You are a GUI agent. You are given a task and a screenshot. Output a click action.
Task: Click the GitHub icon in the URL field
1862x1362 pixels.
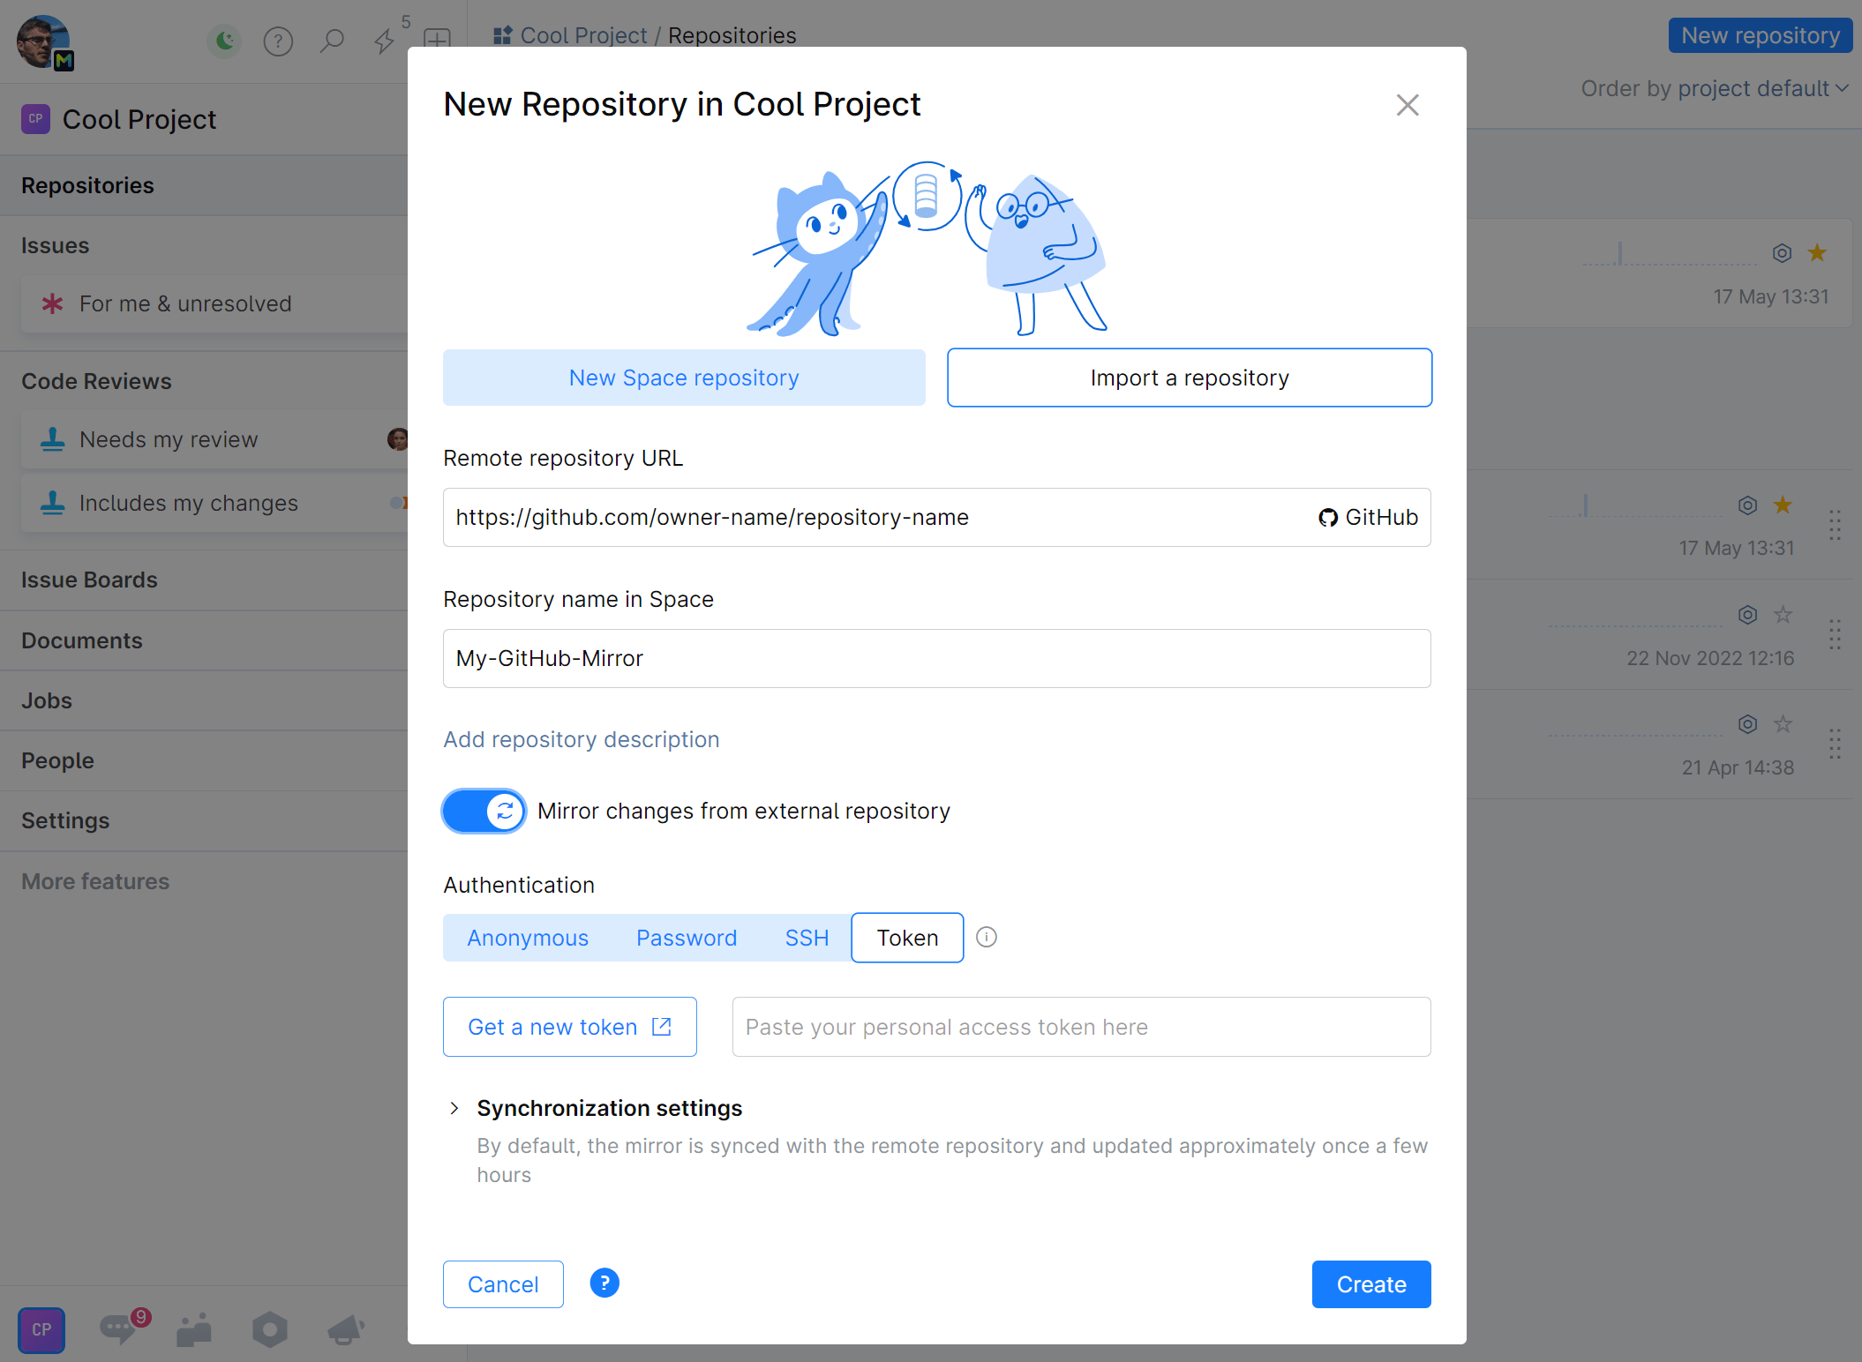click(x=1327, y=518)
